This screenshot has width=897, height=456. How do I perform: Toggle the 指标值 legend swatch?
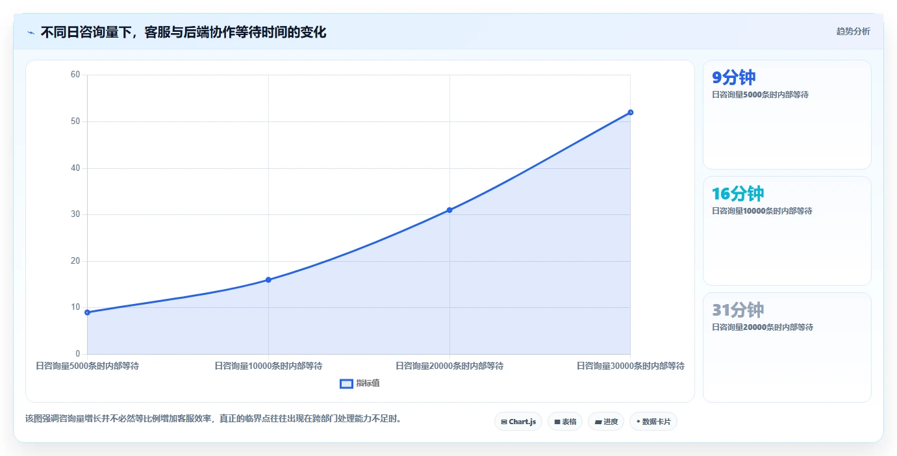[x=346, y=384]
